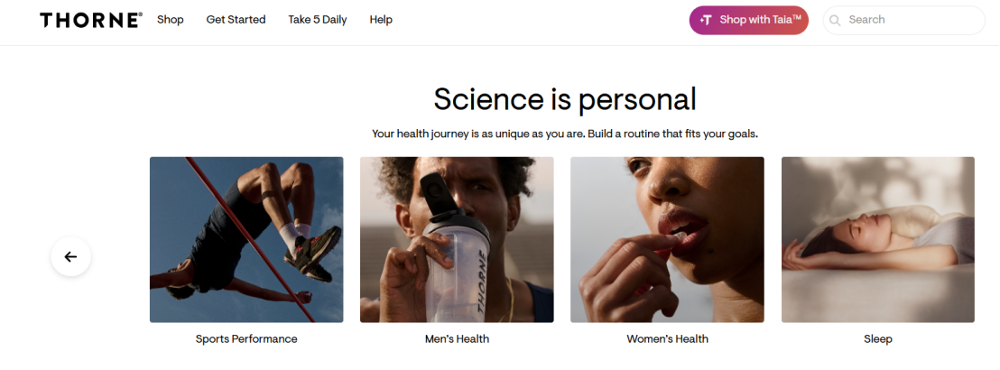Screen dimensions: 1000x370
Task: Focus the Search input field
Action: [904, 21]
